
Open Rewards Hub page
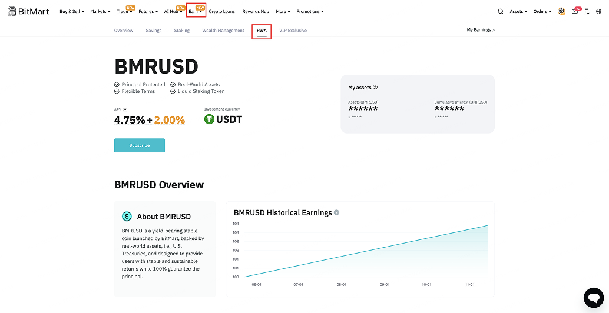click(x=256, y=12)
